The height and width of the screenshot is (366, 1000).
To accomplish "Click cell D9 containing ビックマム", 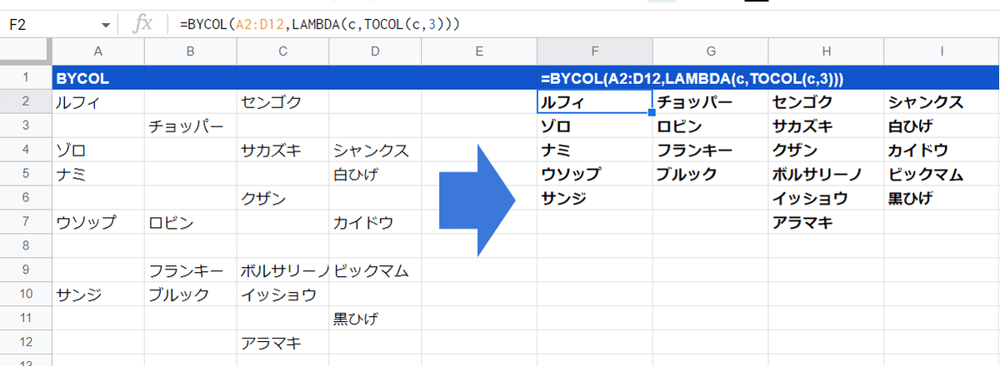I will click(375, 271).
